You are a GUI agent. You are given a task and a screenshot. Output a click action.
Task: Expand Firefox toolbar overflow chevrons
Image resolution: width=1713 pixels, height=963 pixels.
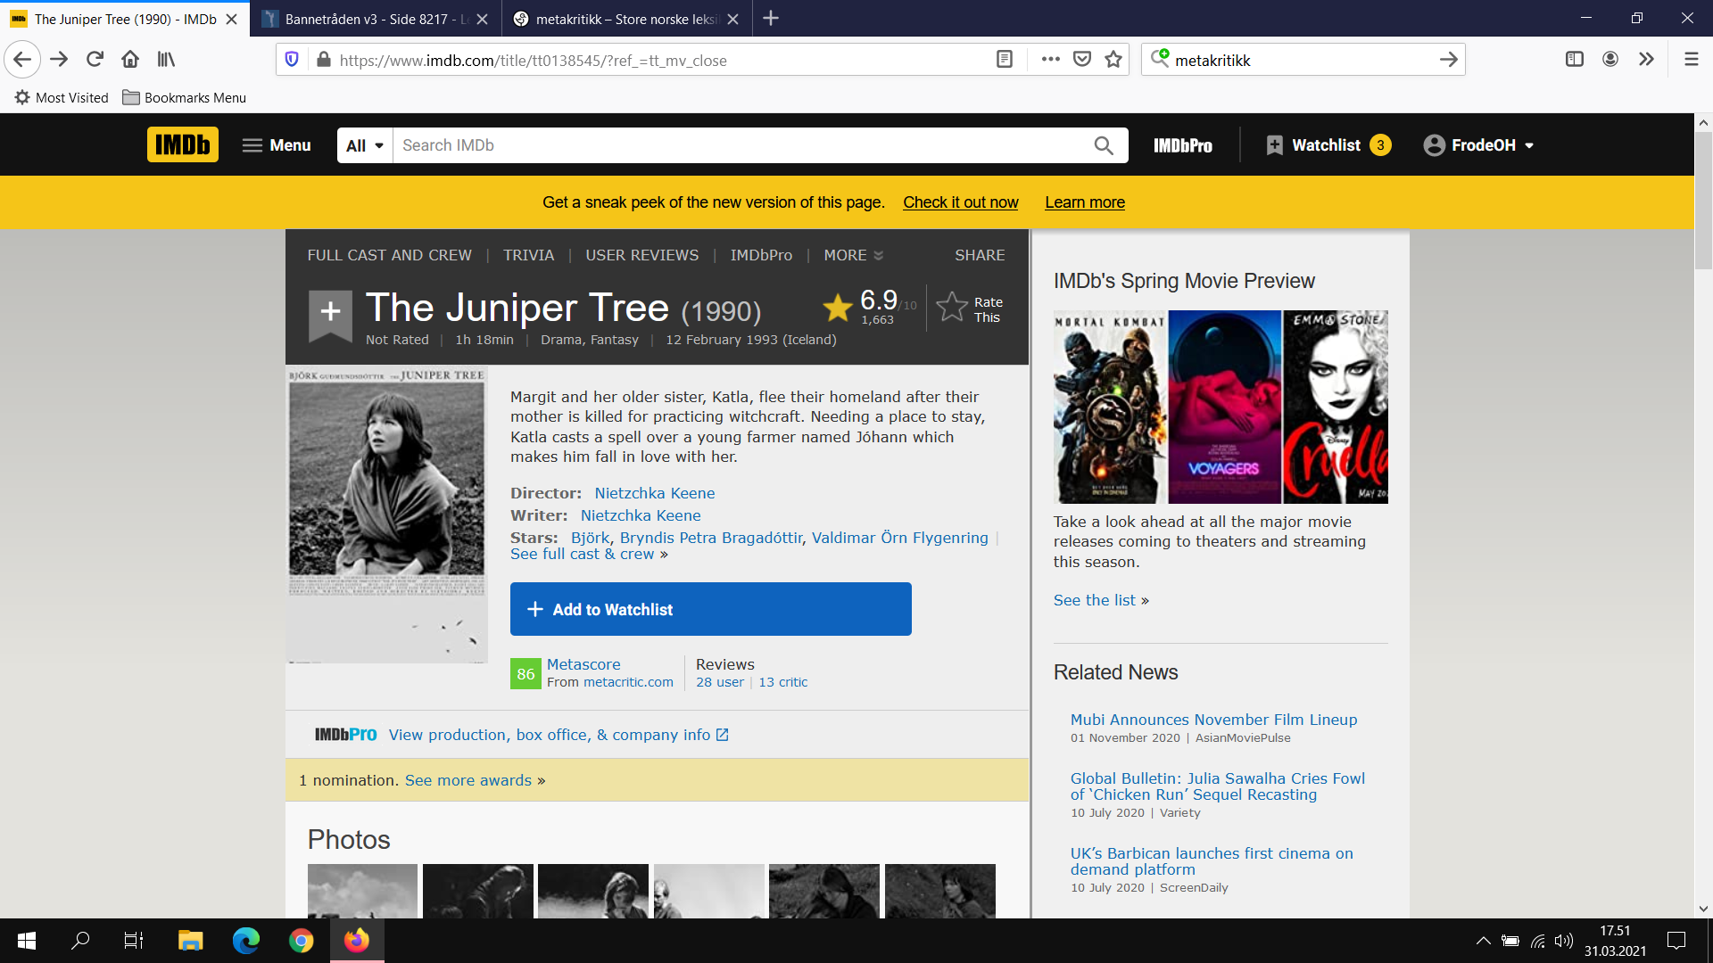(1646, 60)
